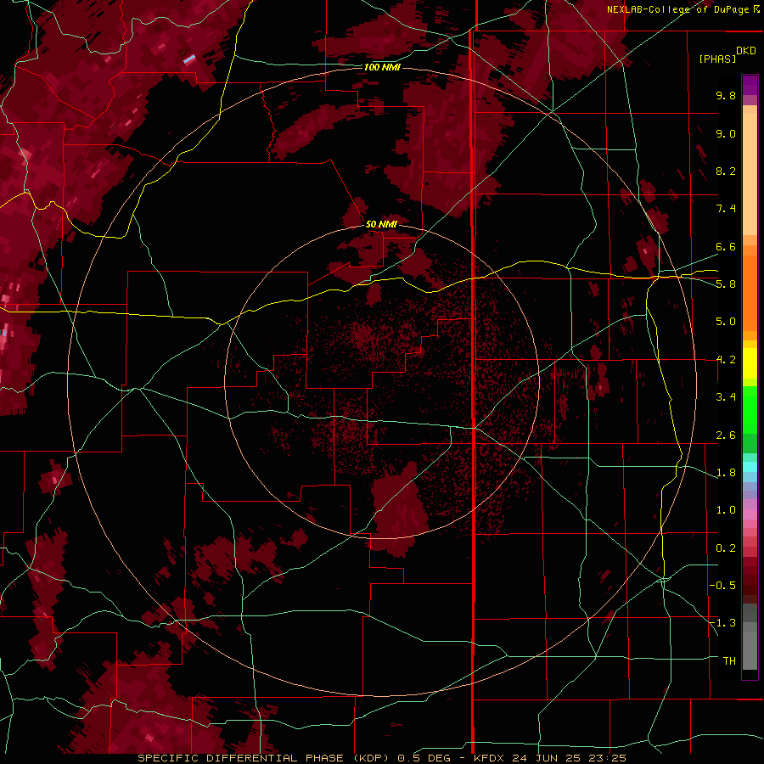The width and height of the screenshot is (764, 764).
Task: Click the 3.4 scale value
Action: pos(726,397)
